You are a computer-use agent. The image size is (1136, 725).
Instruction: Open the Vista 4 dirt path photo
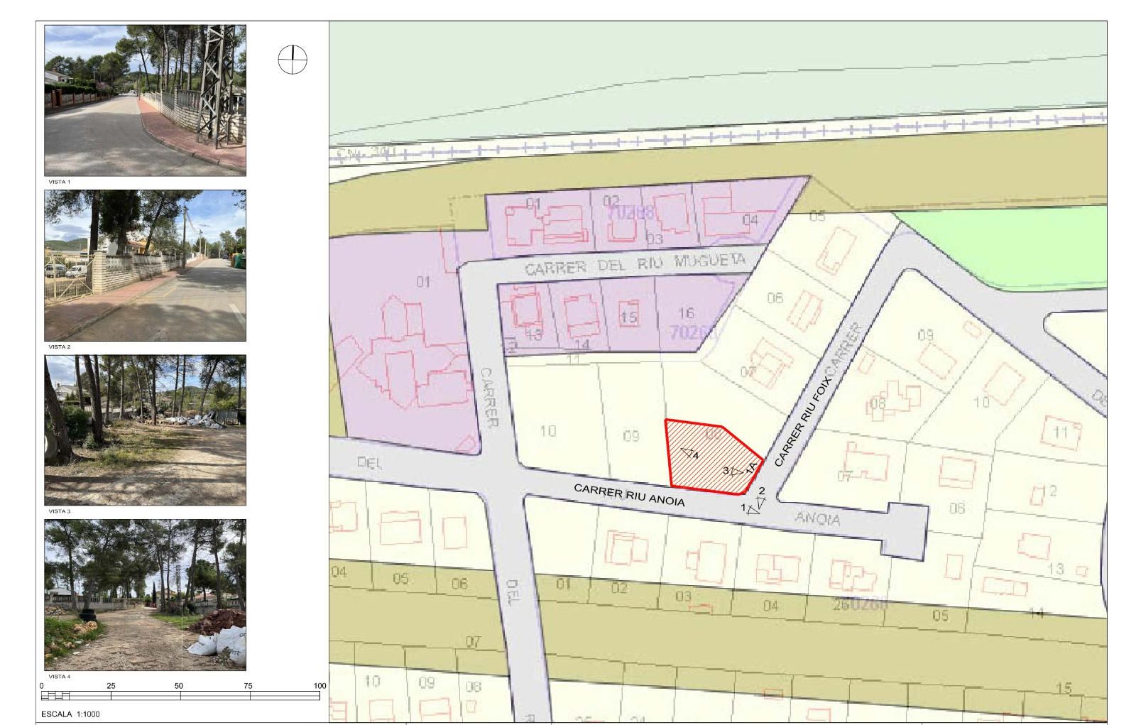tap(145, 594)
